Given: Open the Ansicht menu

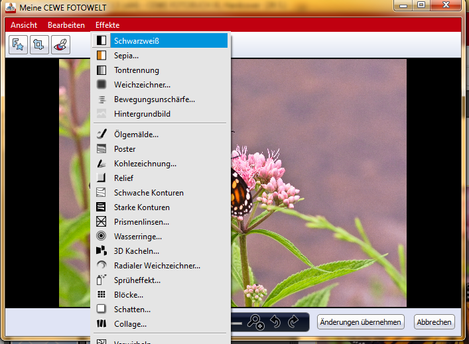Looking at the screenshot, I should [x=24, y=25].
